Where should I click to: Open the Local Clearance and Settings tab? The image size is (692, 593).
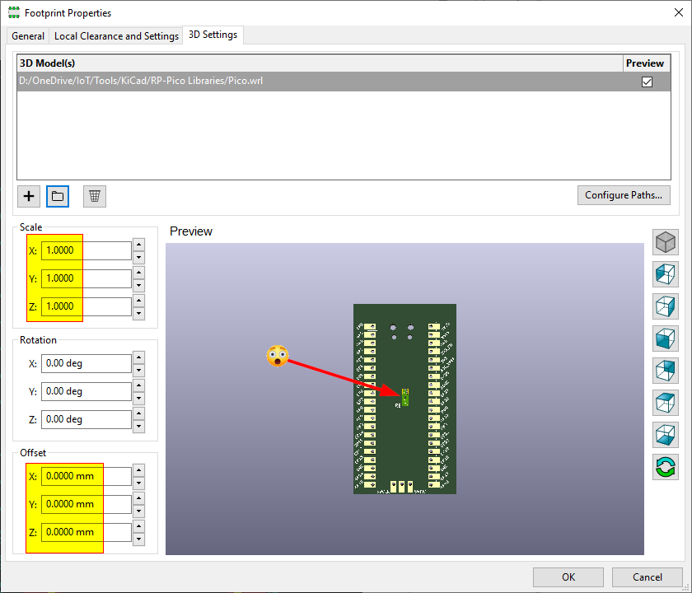coord(116,35)
